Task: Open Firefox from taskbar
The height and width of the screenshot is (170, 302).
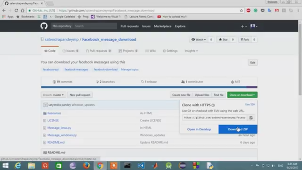Action: click(86, 166)
